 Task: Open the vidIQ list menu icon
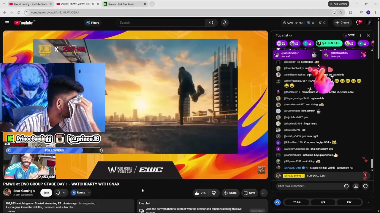pyautogui.click(x=313, y=23)
